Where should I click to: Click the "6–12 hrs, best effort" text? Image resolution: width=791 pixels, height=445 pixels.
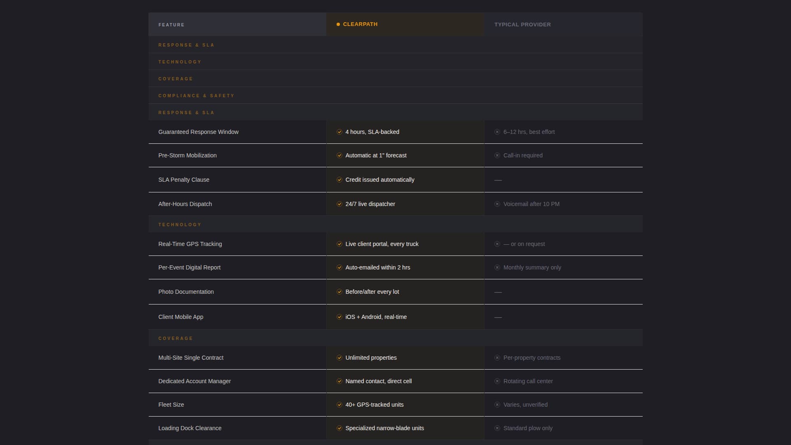click(529, 132)
